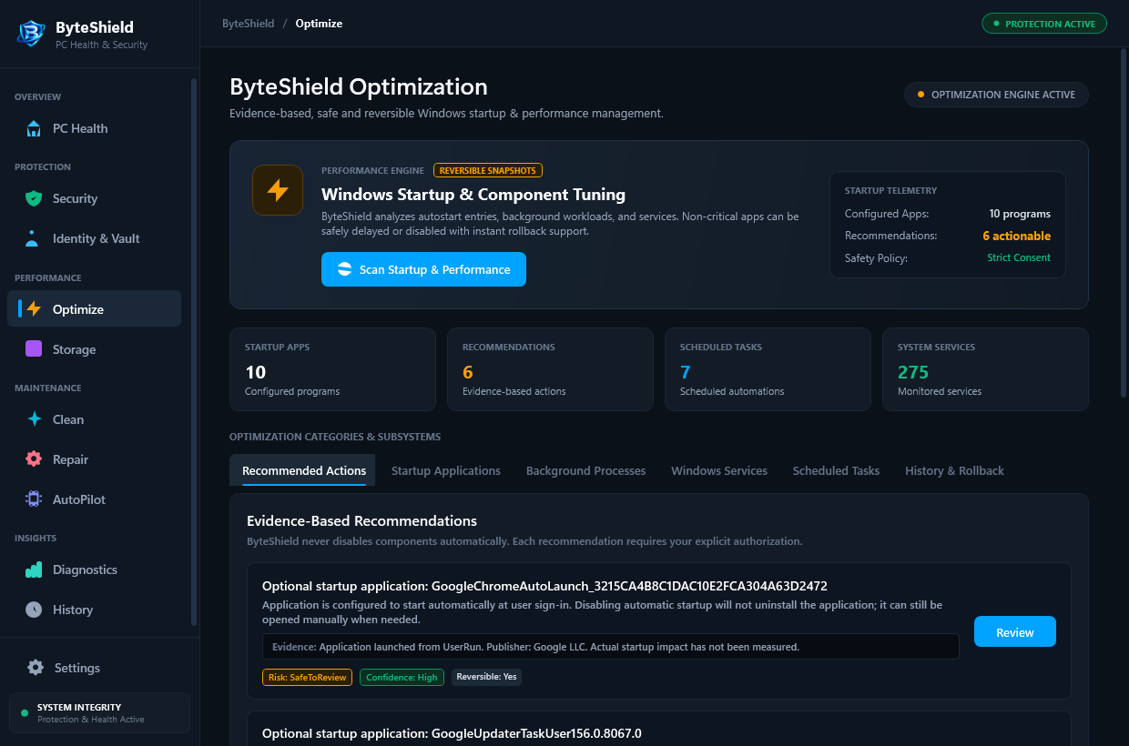Open PC Health house icon
The width and height of the screenshot is (1129, 746).
(34, 128)
